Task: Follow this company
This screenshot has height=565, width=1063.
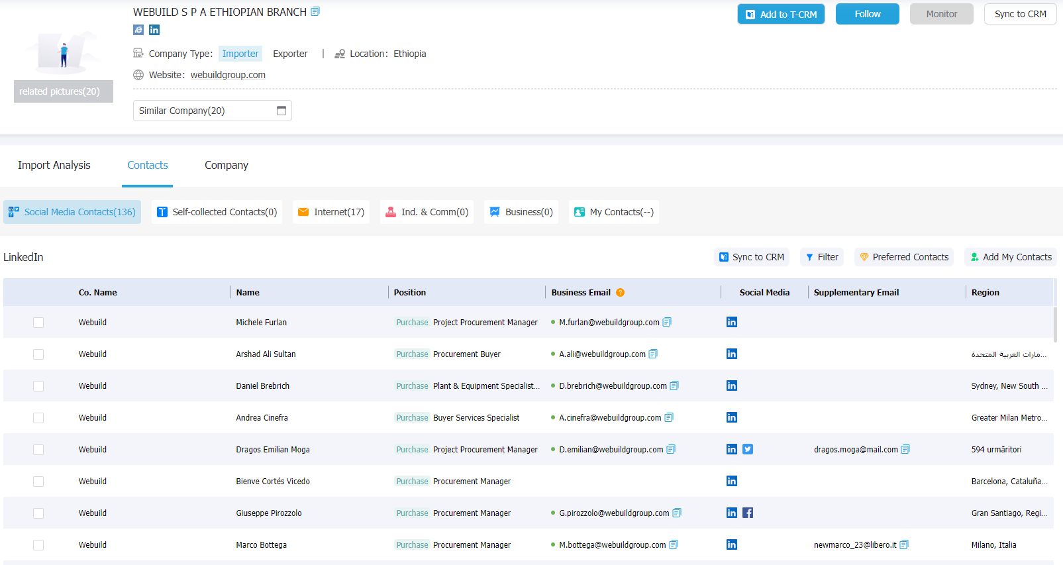Action: [868, 14]
